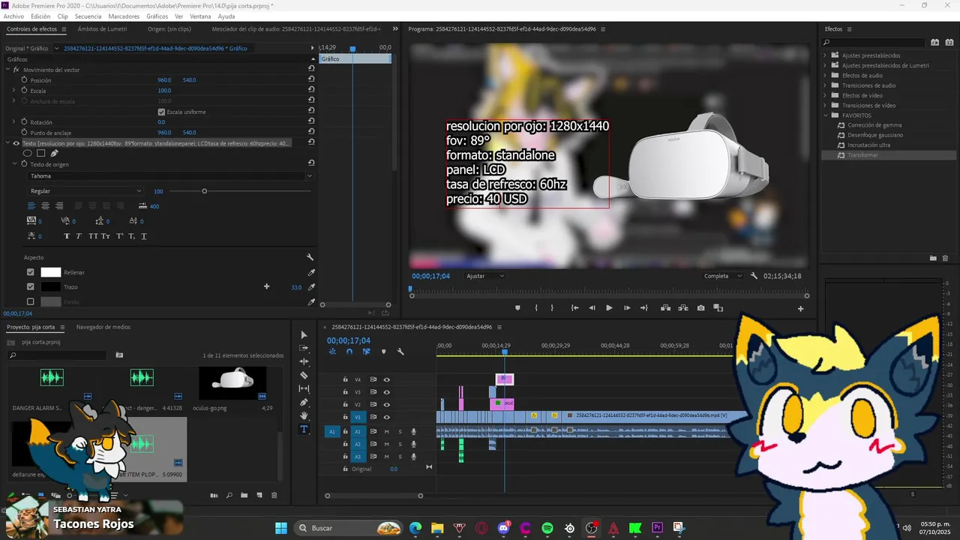Toggle Trazo stroke checkbox
This screenshot has width=960, height=540.
click(31, 287)
